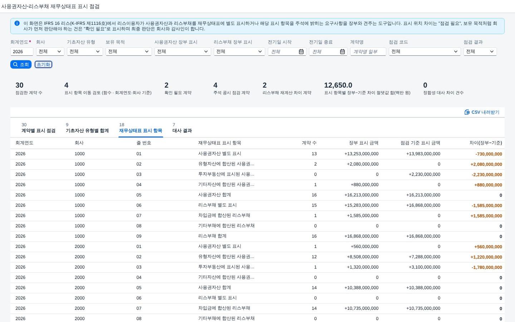Click the 계약명 text input
Viewport: 515px width, 322px height.
tap(368, 52)
